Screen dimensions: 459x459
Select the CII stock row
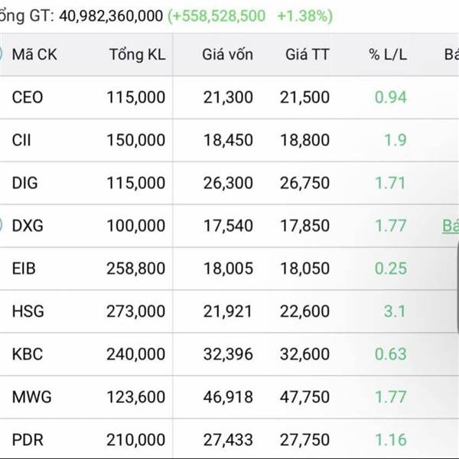coord(22,140)
